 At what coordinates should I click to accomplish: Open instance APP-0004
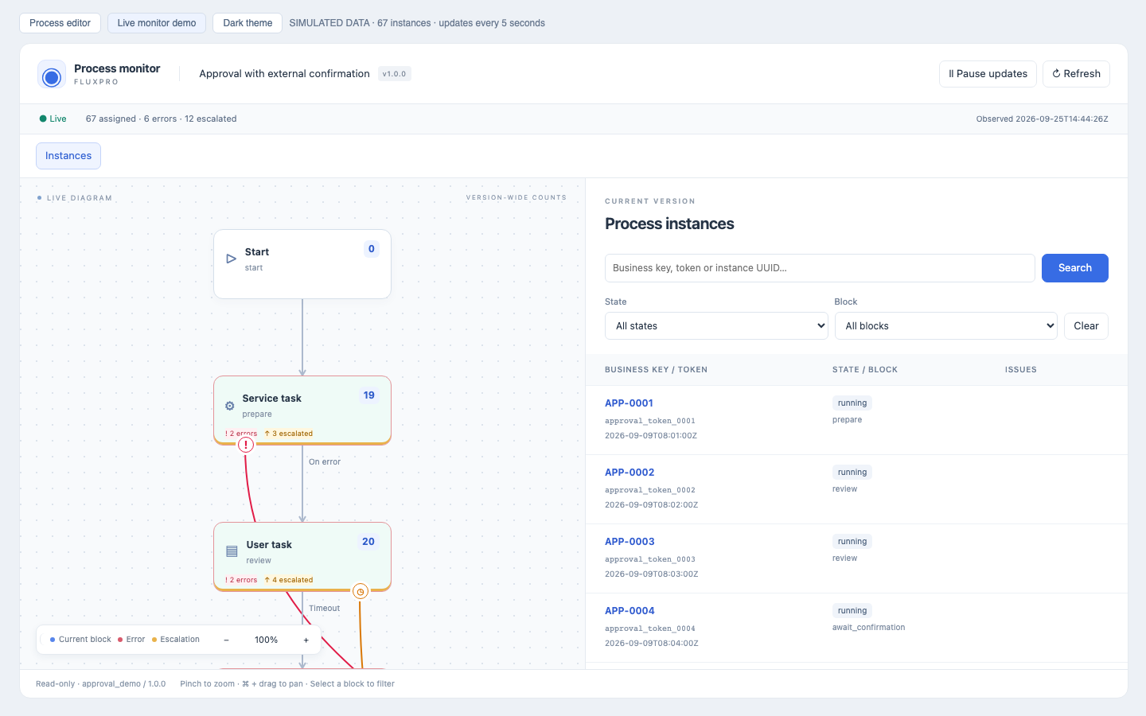pos(630,611)
